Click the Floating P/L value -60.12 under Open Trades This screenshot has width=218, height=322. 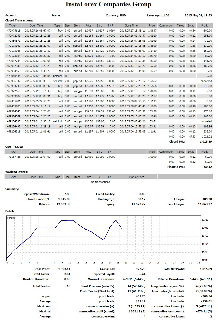[207, 167]
